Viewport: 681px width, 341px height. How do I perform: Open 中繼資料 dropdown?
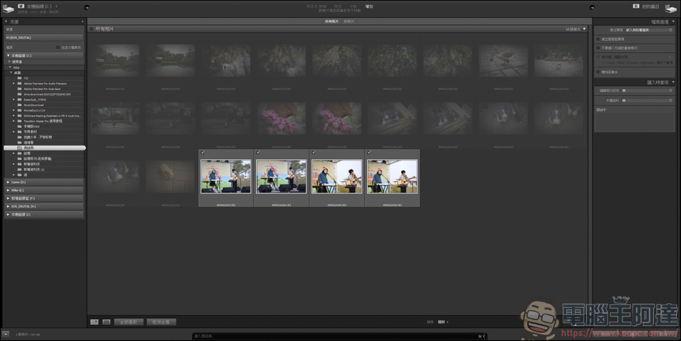coord(648,100)
